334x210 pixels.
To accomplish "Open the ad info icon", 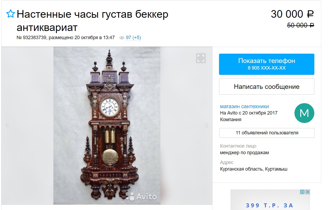I will point(302,192).
